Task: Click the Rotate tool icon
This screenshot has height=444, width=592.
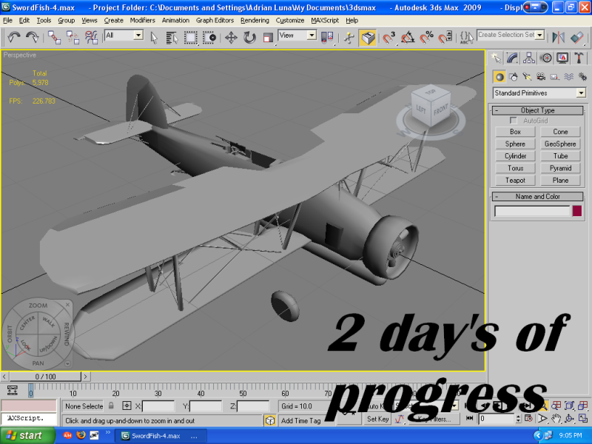Action: pos(249,37)
